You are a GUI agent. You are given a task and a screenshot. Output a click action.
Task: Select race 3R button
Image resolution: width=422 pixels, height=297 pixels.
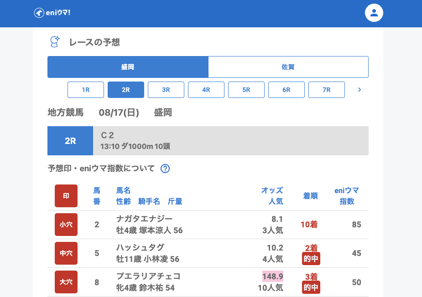point(166,90)
